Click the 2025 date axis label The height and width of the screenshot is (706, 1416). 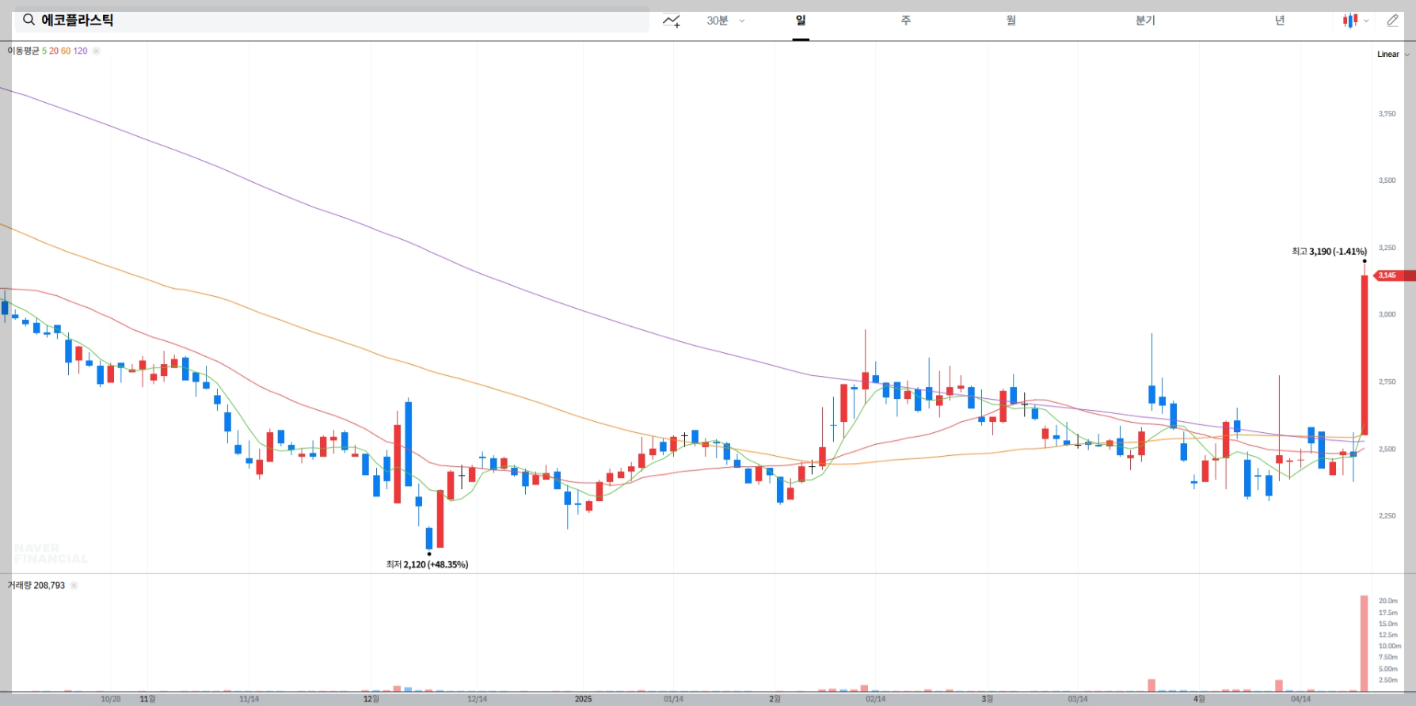[x=583, y=699]
